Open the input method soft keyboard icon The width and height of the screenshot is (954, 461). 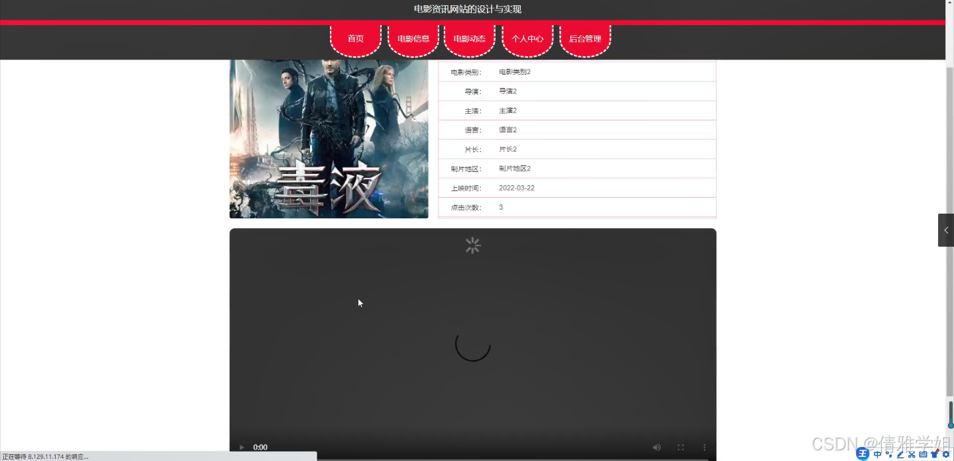coord(923,454)
